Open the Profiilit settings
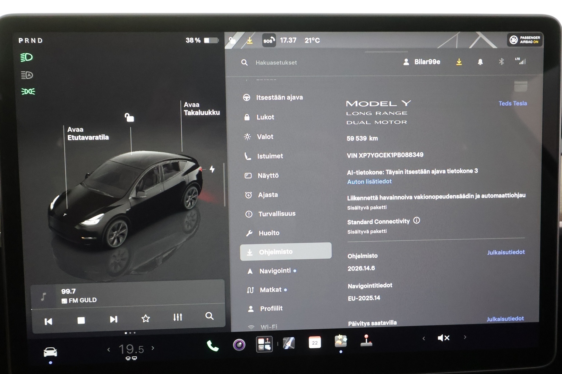 pos(265,309)
